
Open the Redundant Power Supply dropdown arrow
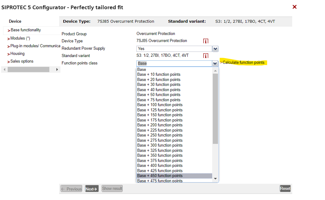click(x=215, y=49)
